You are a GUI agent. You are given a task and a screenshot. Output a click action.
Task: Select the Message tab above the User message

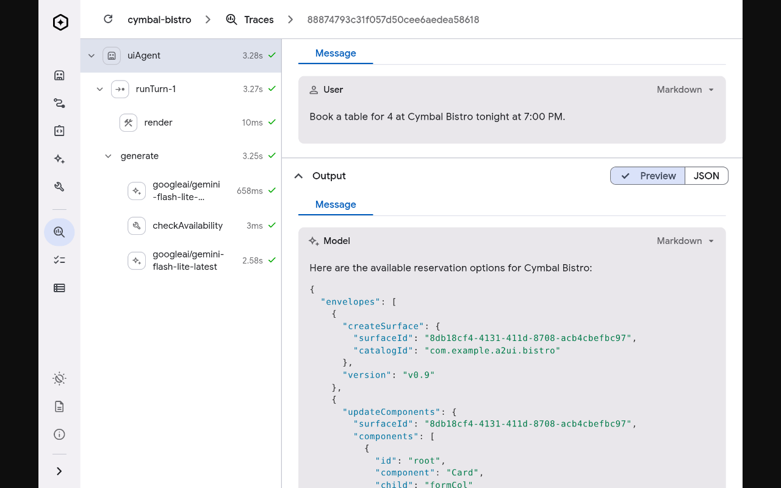(x=336, y=54)
